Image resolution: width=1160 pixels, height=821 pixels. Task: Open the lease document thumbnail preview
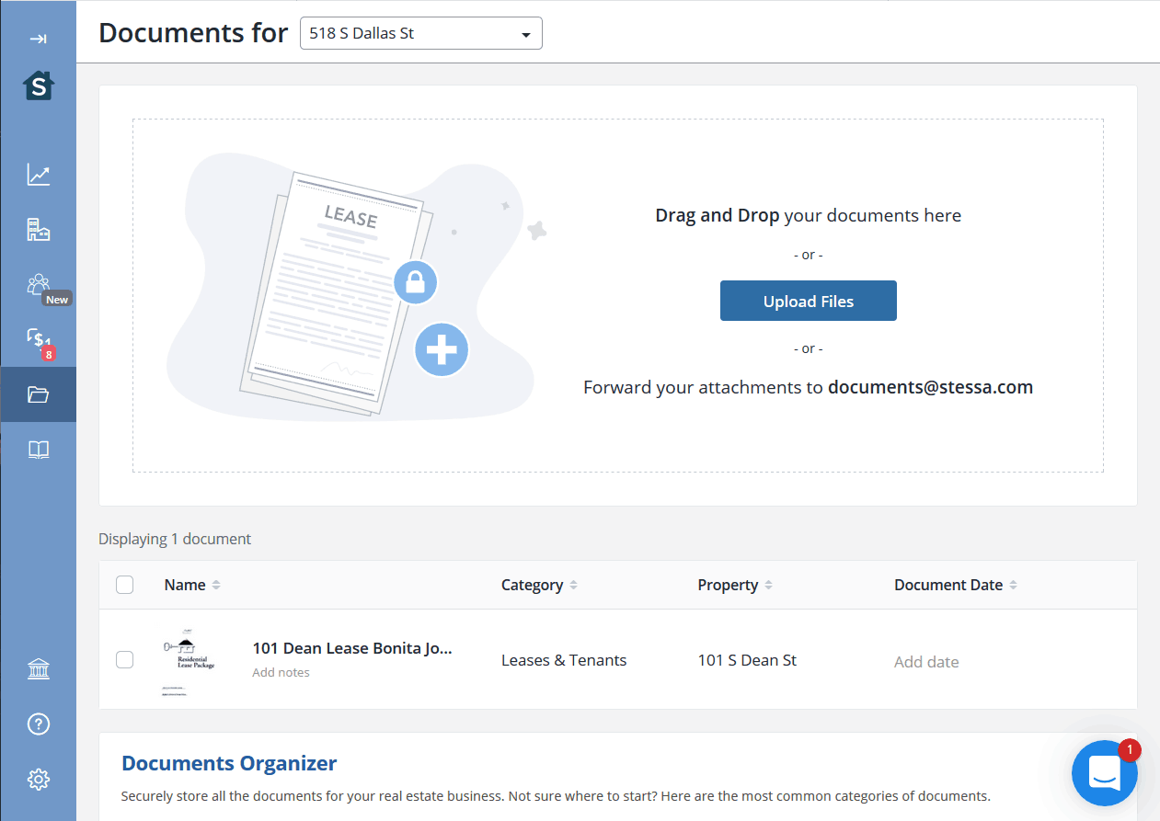click(x=188, y=660)
